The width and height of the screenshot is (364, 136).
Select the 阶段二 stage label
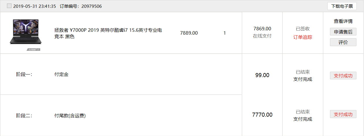click(24, 116)
